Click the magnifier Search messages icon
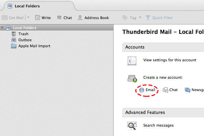This screenshot has height=136, width=204. coord(131,126)
